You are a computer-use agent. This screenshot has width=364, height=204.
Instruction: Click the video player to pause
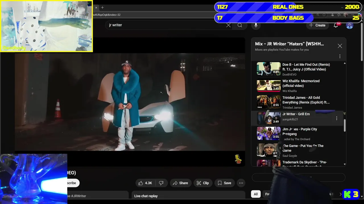pyautogui.click(x=130, y=102)
